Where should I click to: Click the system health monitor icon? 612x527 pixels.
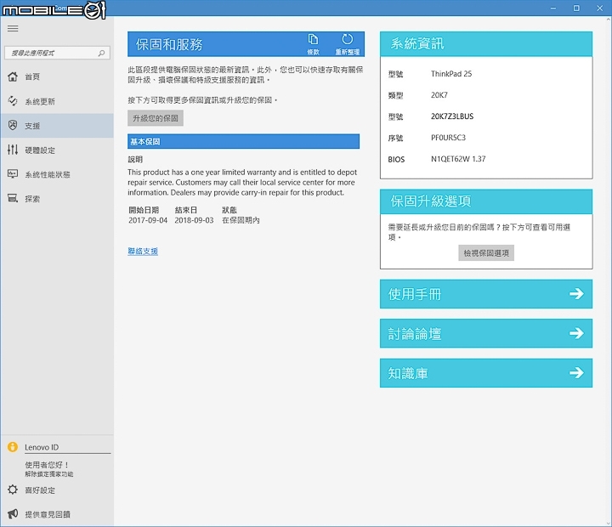pyautogui.click(x=13, y=173)
